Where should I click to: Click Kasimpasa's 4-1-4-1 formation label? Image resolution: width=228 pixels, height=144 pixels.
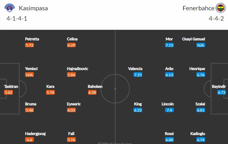[17, 18]
